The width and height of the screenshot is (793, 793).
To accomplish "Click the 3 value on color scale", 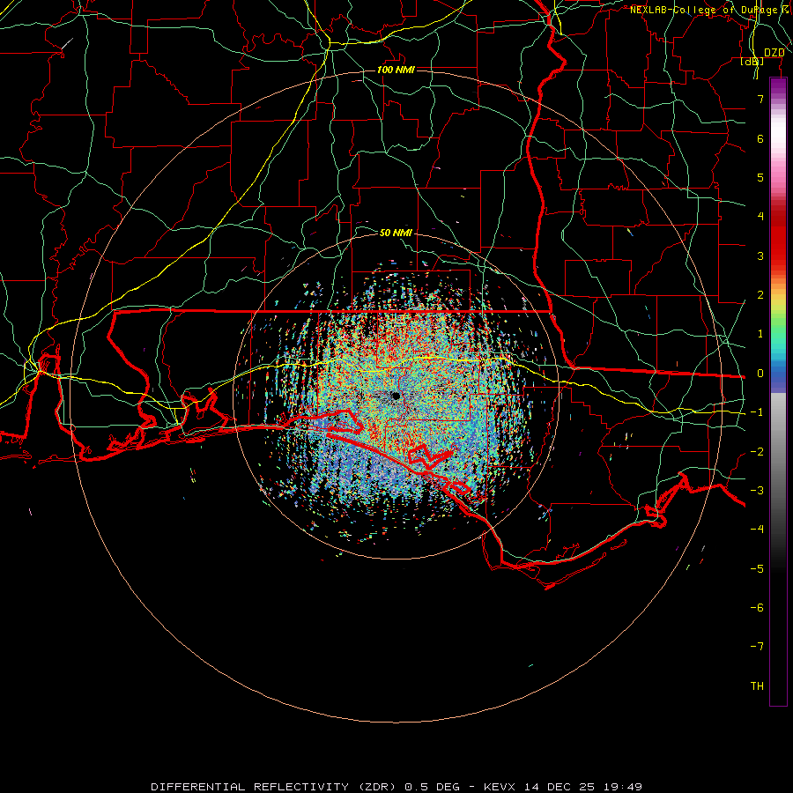I will click(760, 256).
